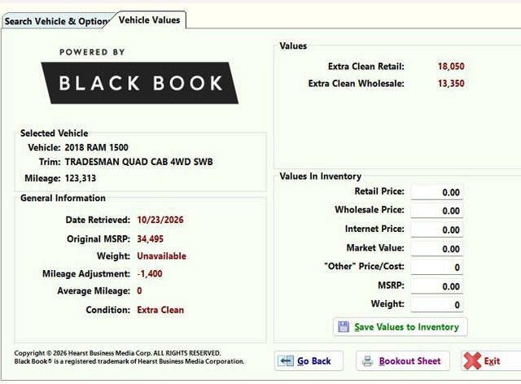Click the Black Book registered trademark line
Screen dimensions: 521x384
pos(129,361)
